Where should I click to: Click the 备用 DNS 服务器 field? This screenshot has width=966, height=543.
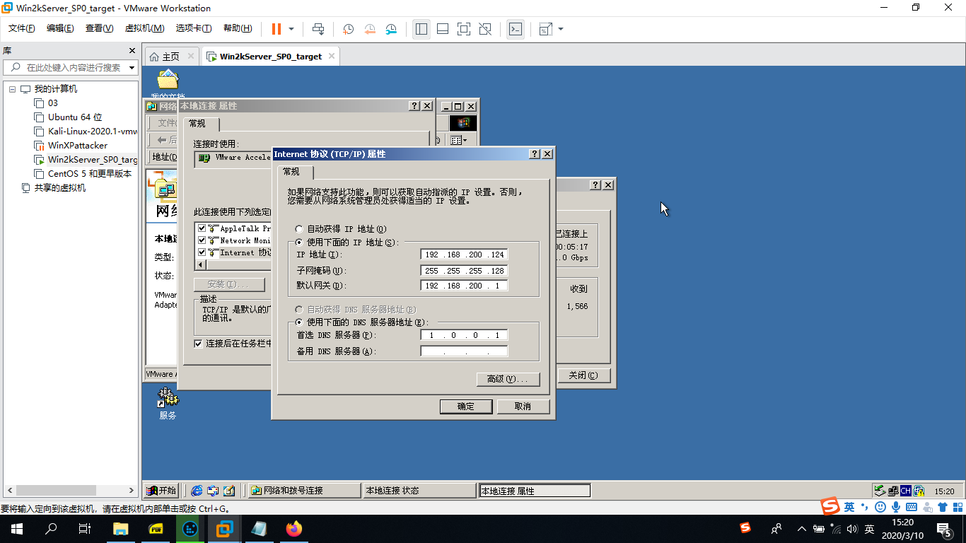464,351
